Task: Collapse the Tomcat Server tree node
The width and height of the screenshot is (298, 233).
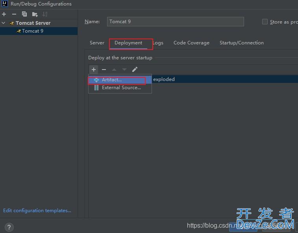Action: 4,23
